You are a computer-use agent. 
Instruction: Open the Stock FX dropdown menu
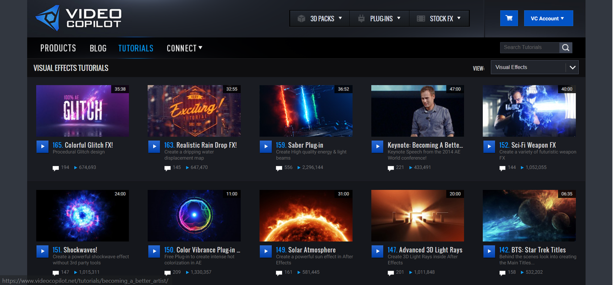[439, 19]
